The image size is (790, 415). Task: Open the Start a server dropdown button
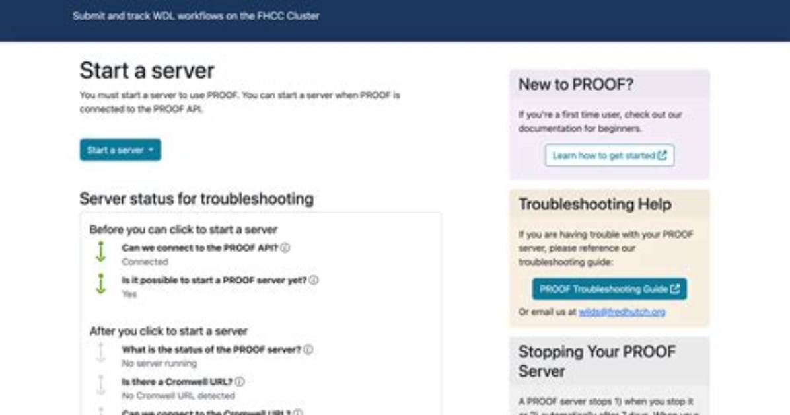tap(120, 150)
